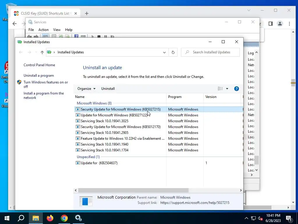The image size is (298, 224).
Task: Click the muted volume tray icon
Action: coord(260,218)
